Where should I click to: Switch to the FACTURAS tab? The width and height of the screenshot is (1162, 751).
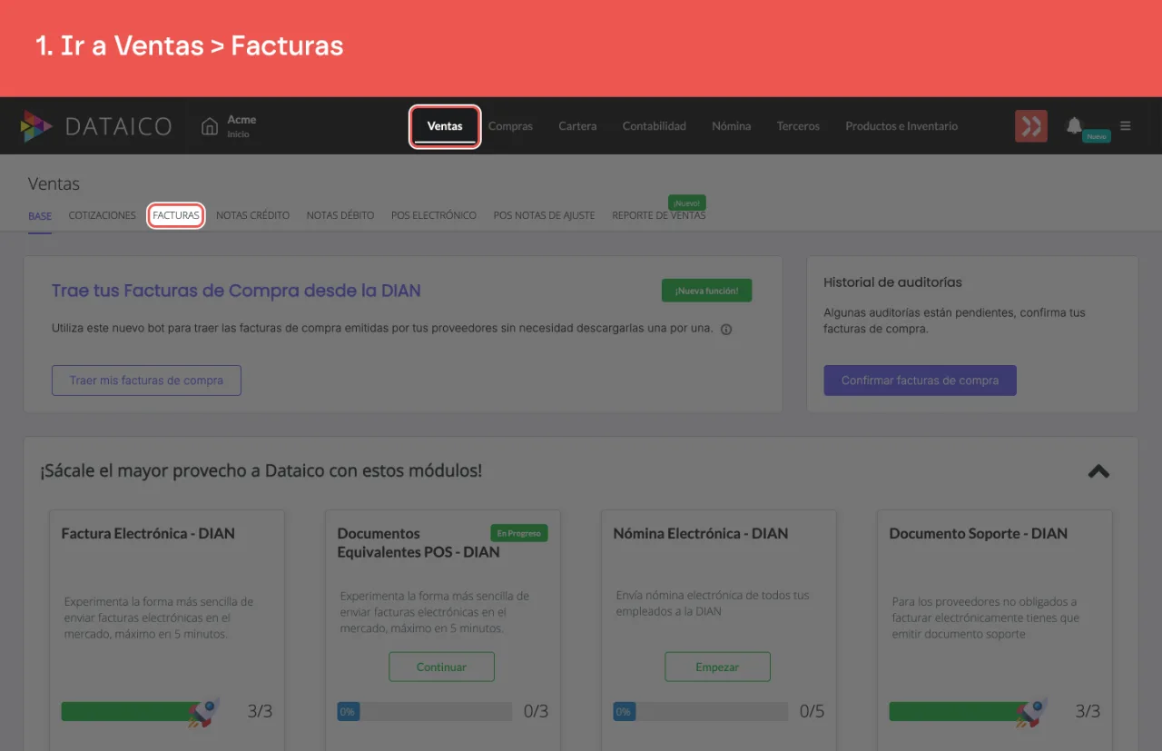point(176,216)
